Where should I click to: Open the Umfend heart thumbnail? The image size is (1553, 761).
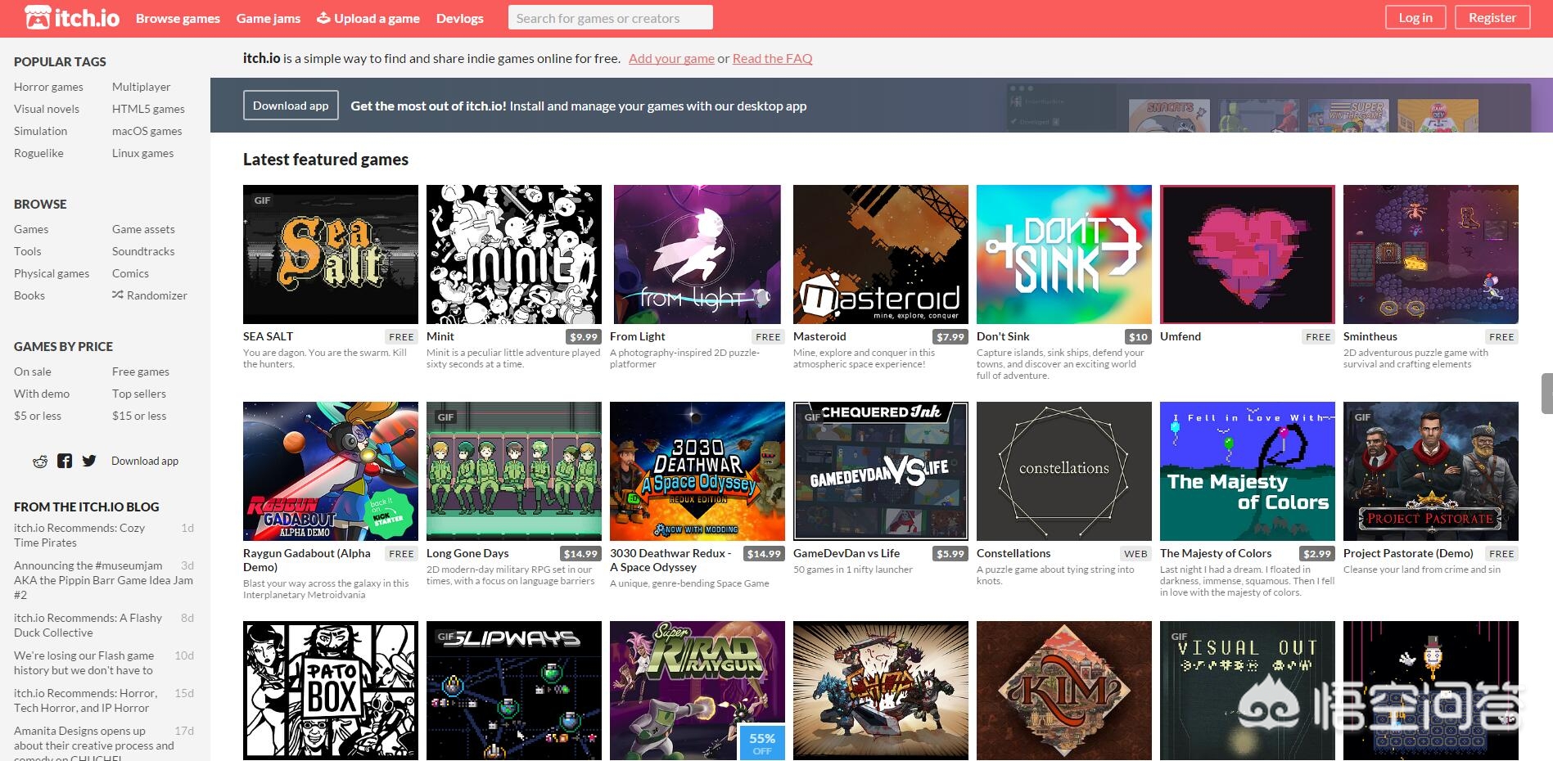(x=1248, y=254)
